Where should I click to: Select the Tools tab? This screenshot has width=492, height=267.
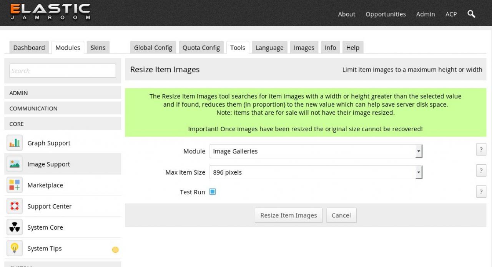[238, 47]
